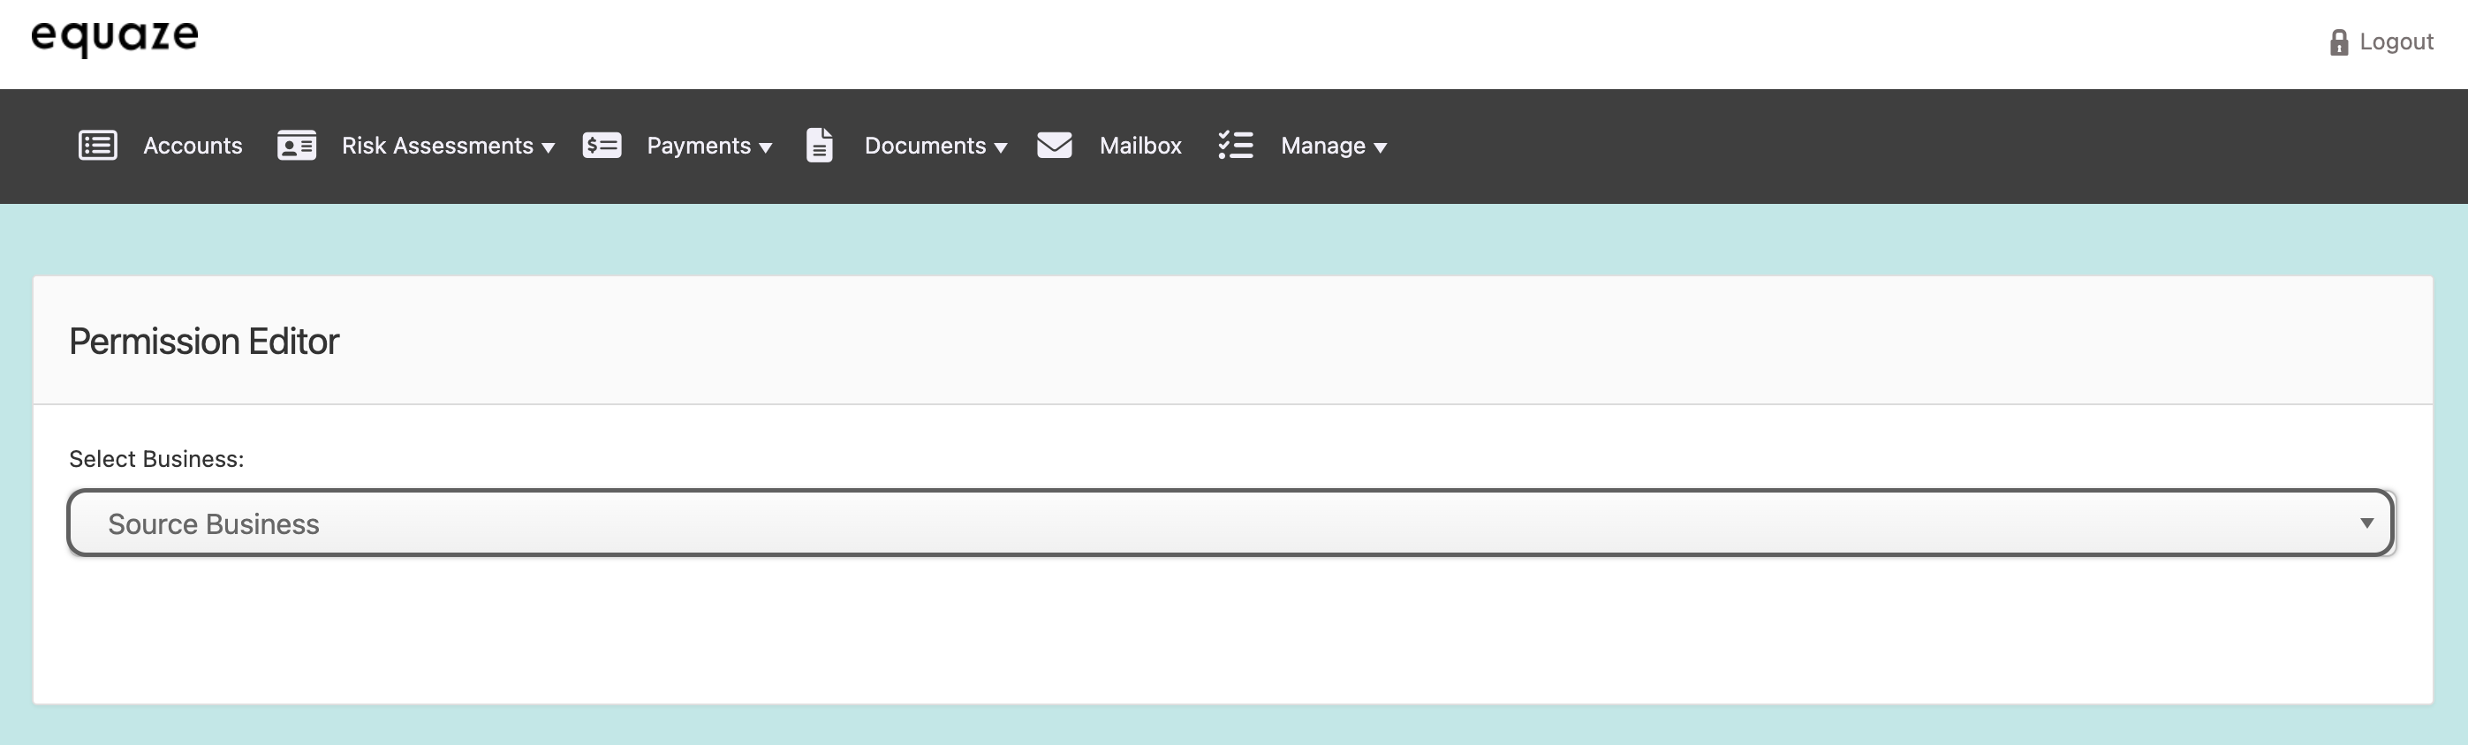Viewport: 2468px width, 745px height.
Task: Click the Logout link text
Action: (x=2396, y=42)
